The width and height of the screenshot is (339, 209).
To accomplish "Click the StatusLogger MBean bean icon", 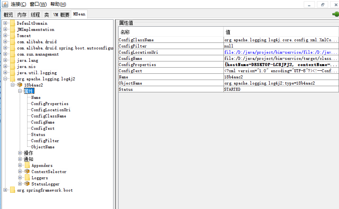I will [x=27, y=184].
